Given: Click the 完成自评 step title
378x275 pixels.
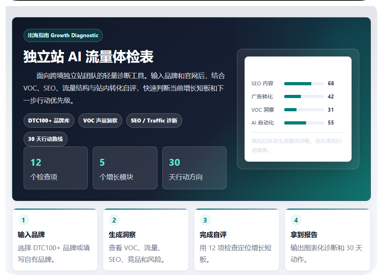Looking at the screenshot, I should 213,235.
